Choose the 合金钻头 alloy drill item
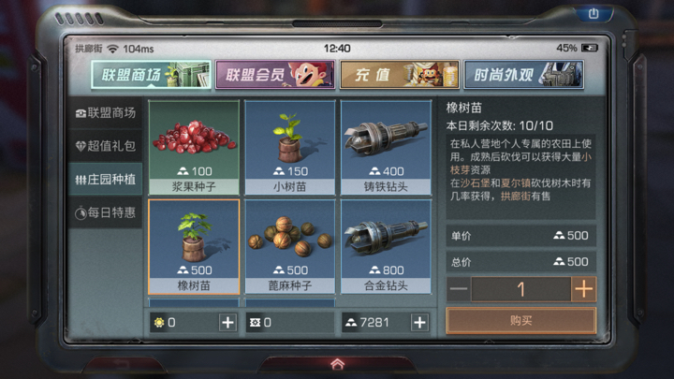Screen dimensions: 674x379 386,247
